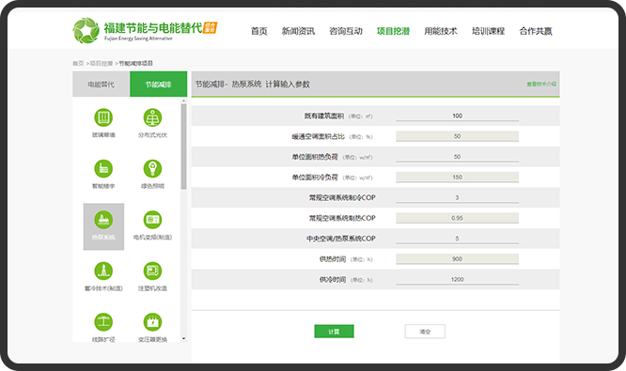This screenshot has height=371, width=626.
Task: Focus the 中央空调/热泵系统COP input field
Action: pyautogui.click(x=457, y=239)
